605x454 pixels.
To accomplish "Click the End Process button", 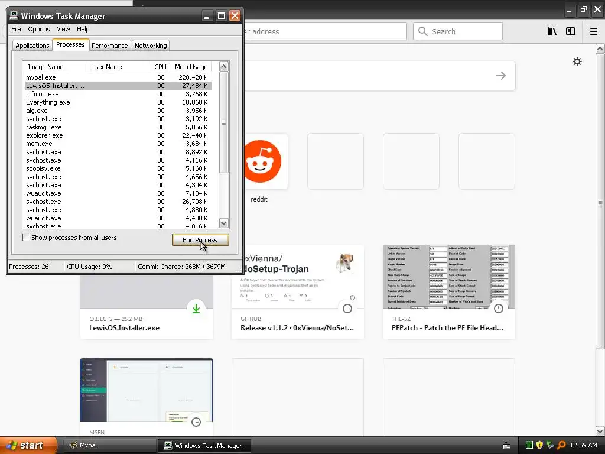I will pyautogui.click(x=200, y=240).
